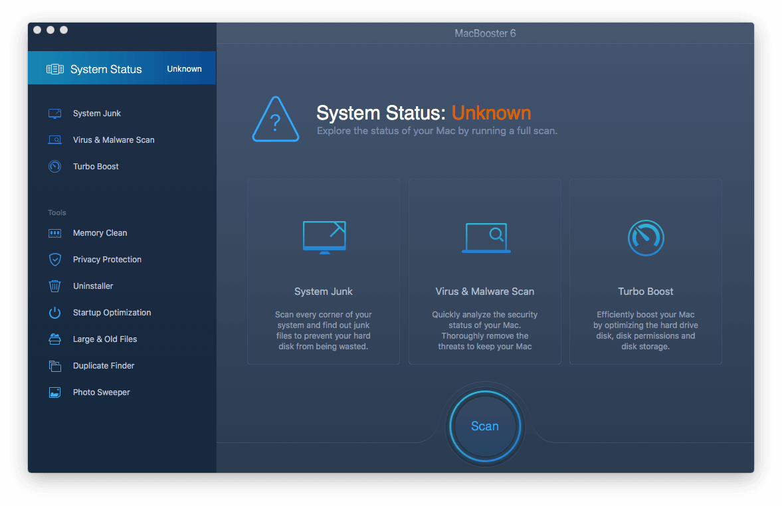Click the MacBooster 6 window title

[x=485, y=33]
